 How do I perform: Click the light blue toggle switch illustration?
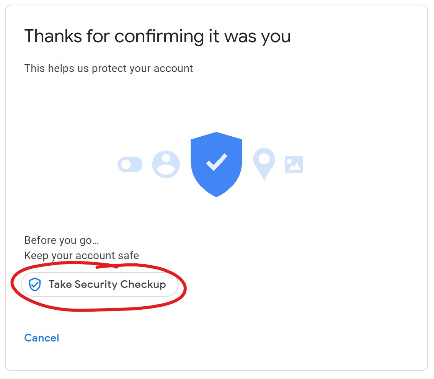click(130, 165)
